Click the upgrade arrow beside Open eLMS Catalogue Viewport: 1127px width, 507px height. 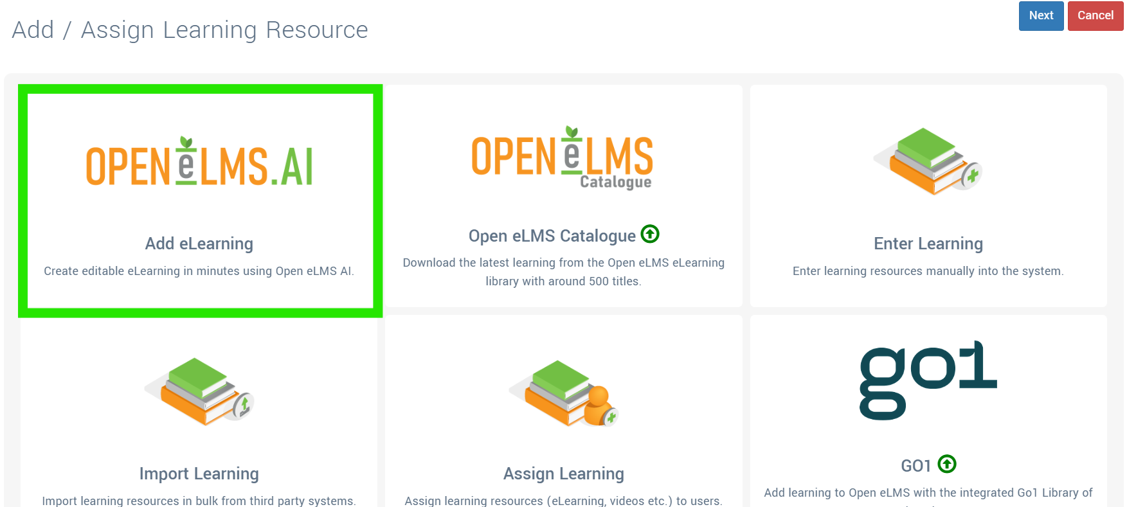(x=650, y=234)
